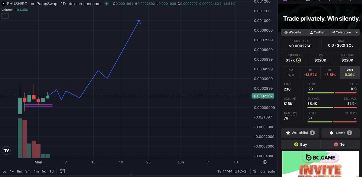The height and width of the screenshot is (177, 362).
Task: Select the 24H timeframe tab
Action: point(350,72)
